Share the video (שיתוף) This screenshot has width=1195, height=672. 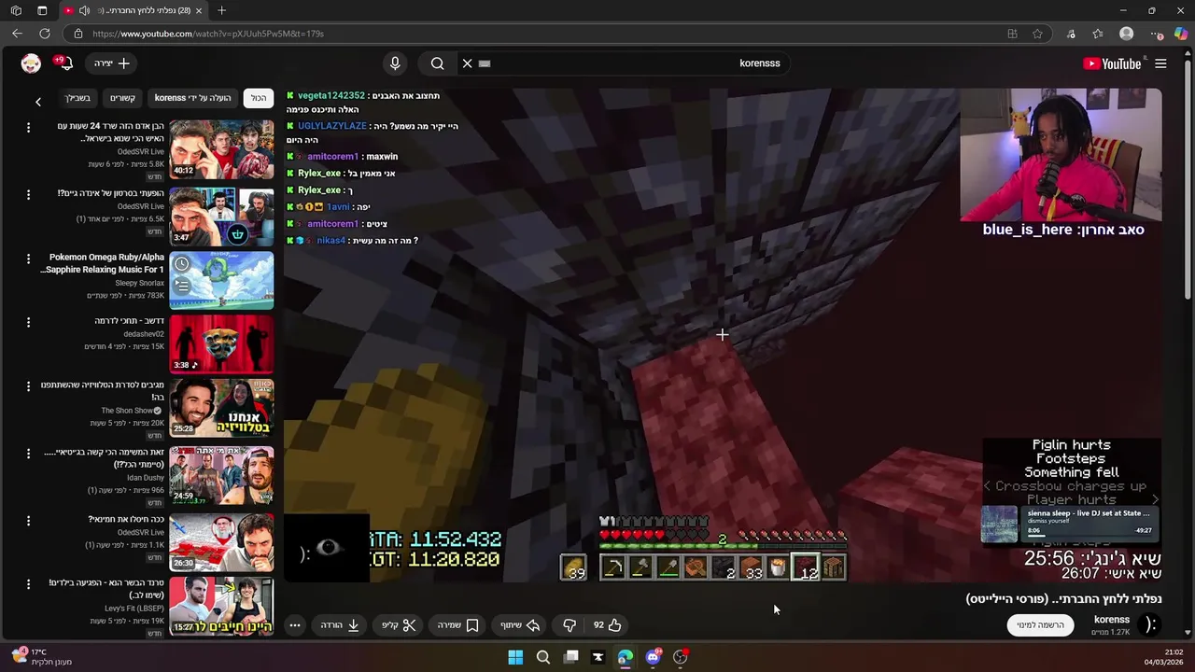tap(521, 625)
